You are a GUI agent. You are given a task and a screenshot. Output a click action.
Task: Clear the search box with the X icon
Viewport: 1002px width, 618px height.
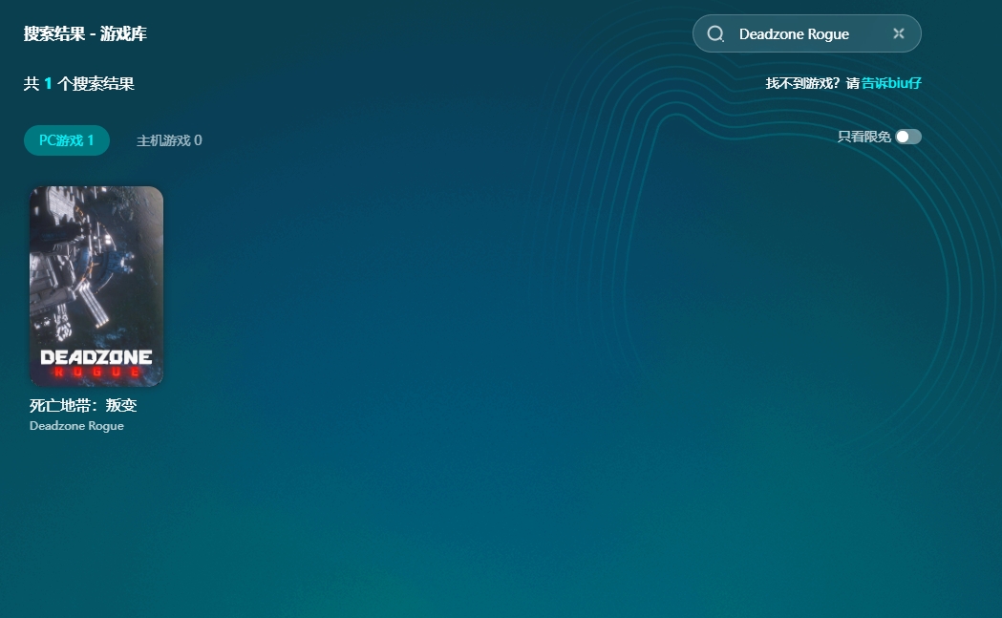898,33
